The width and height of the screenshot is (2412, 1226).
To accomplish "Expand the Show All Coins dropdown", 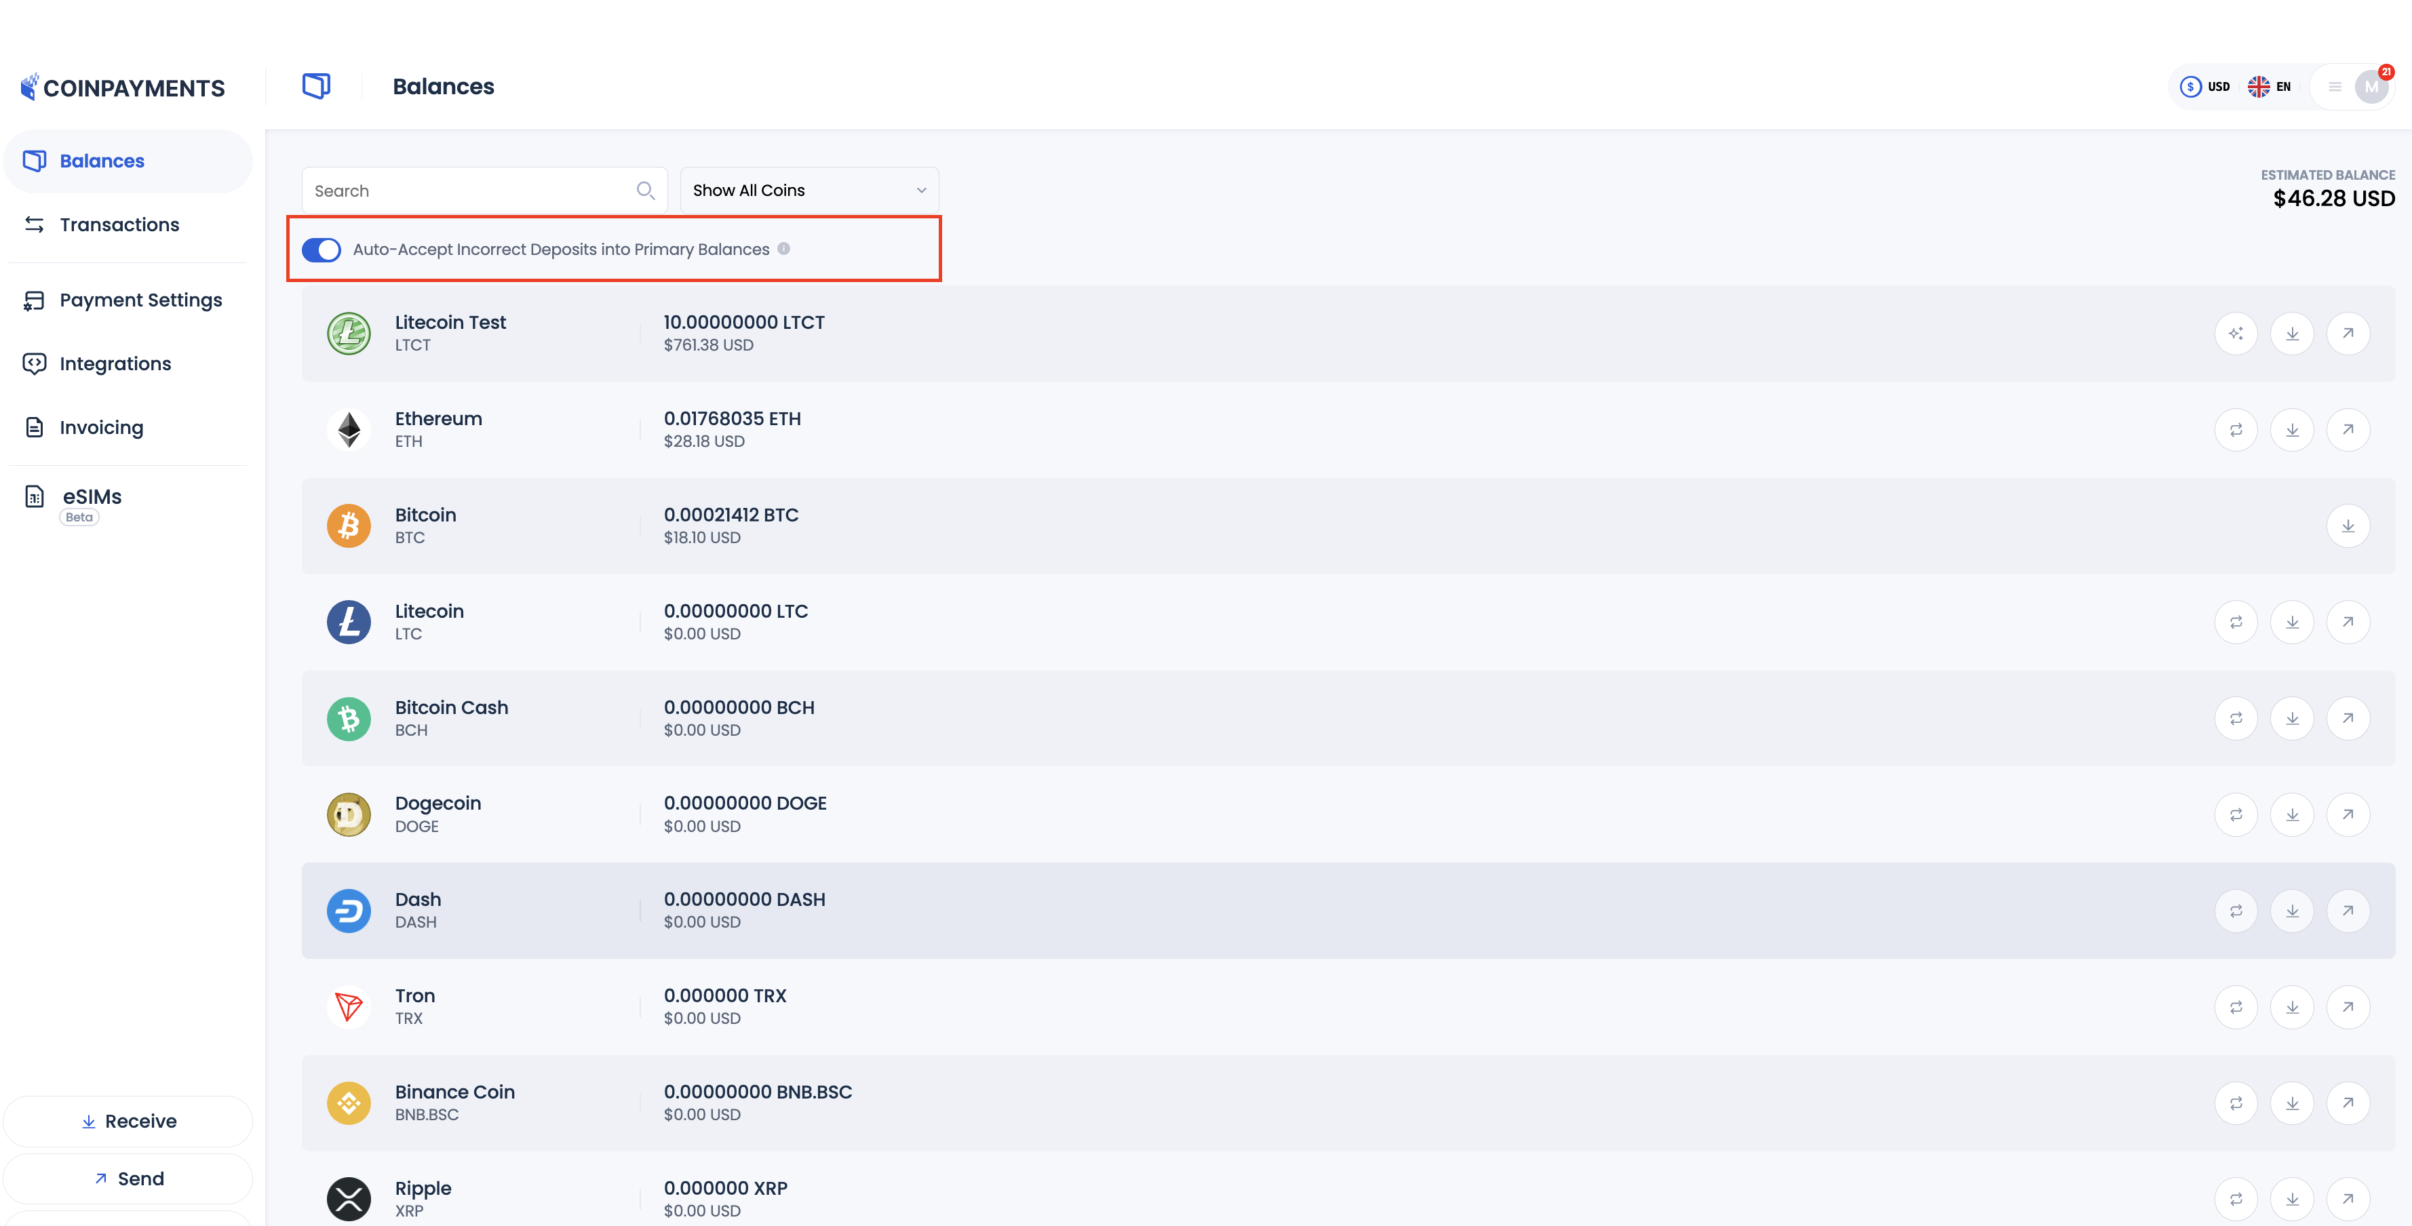I will (x=809, y=191).
